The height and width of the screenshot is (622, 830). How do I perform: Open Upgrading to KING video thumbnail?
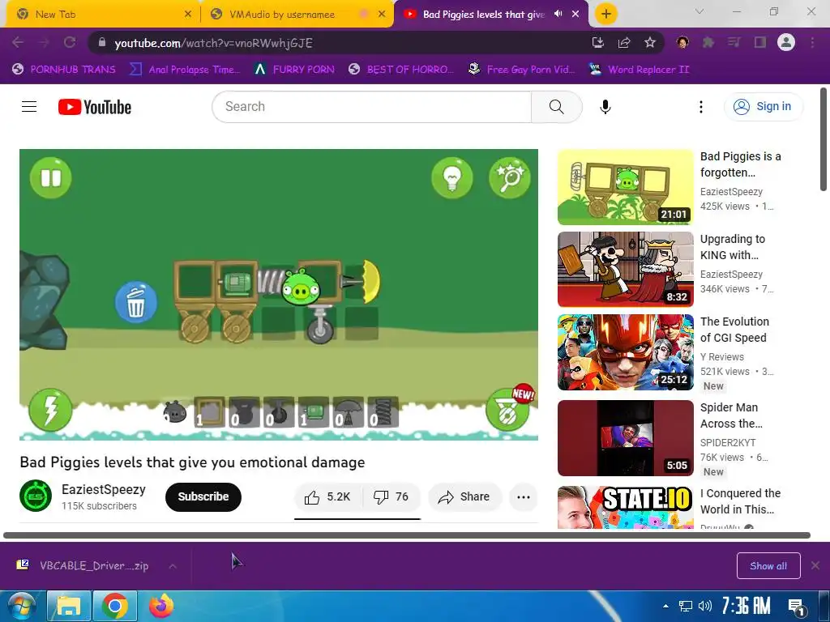(626, 269)
